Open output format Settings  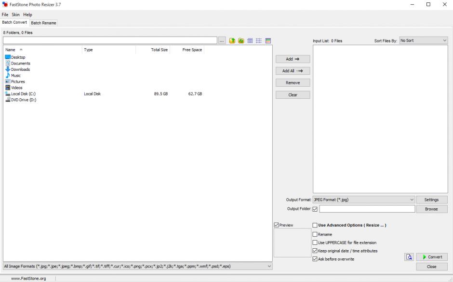coord(432,200)
